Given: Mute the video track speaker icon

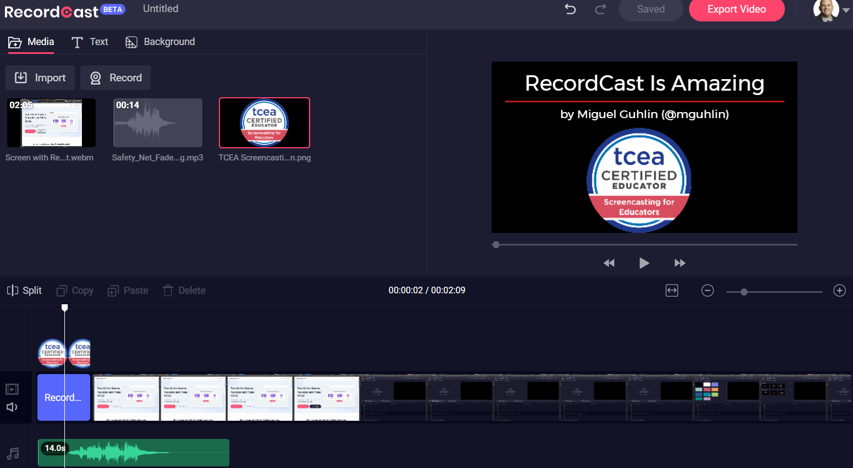Looking at the screenshot, I should coord(12,407).
